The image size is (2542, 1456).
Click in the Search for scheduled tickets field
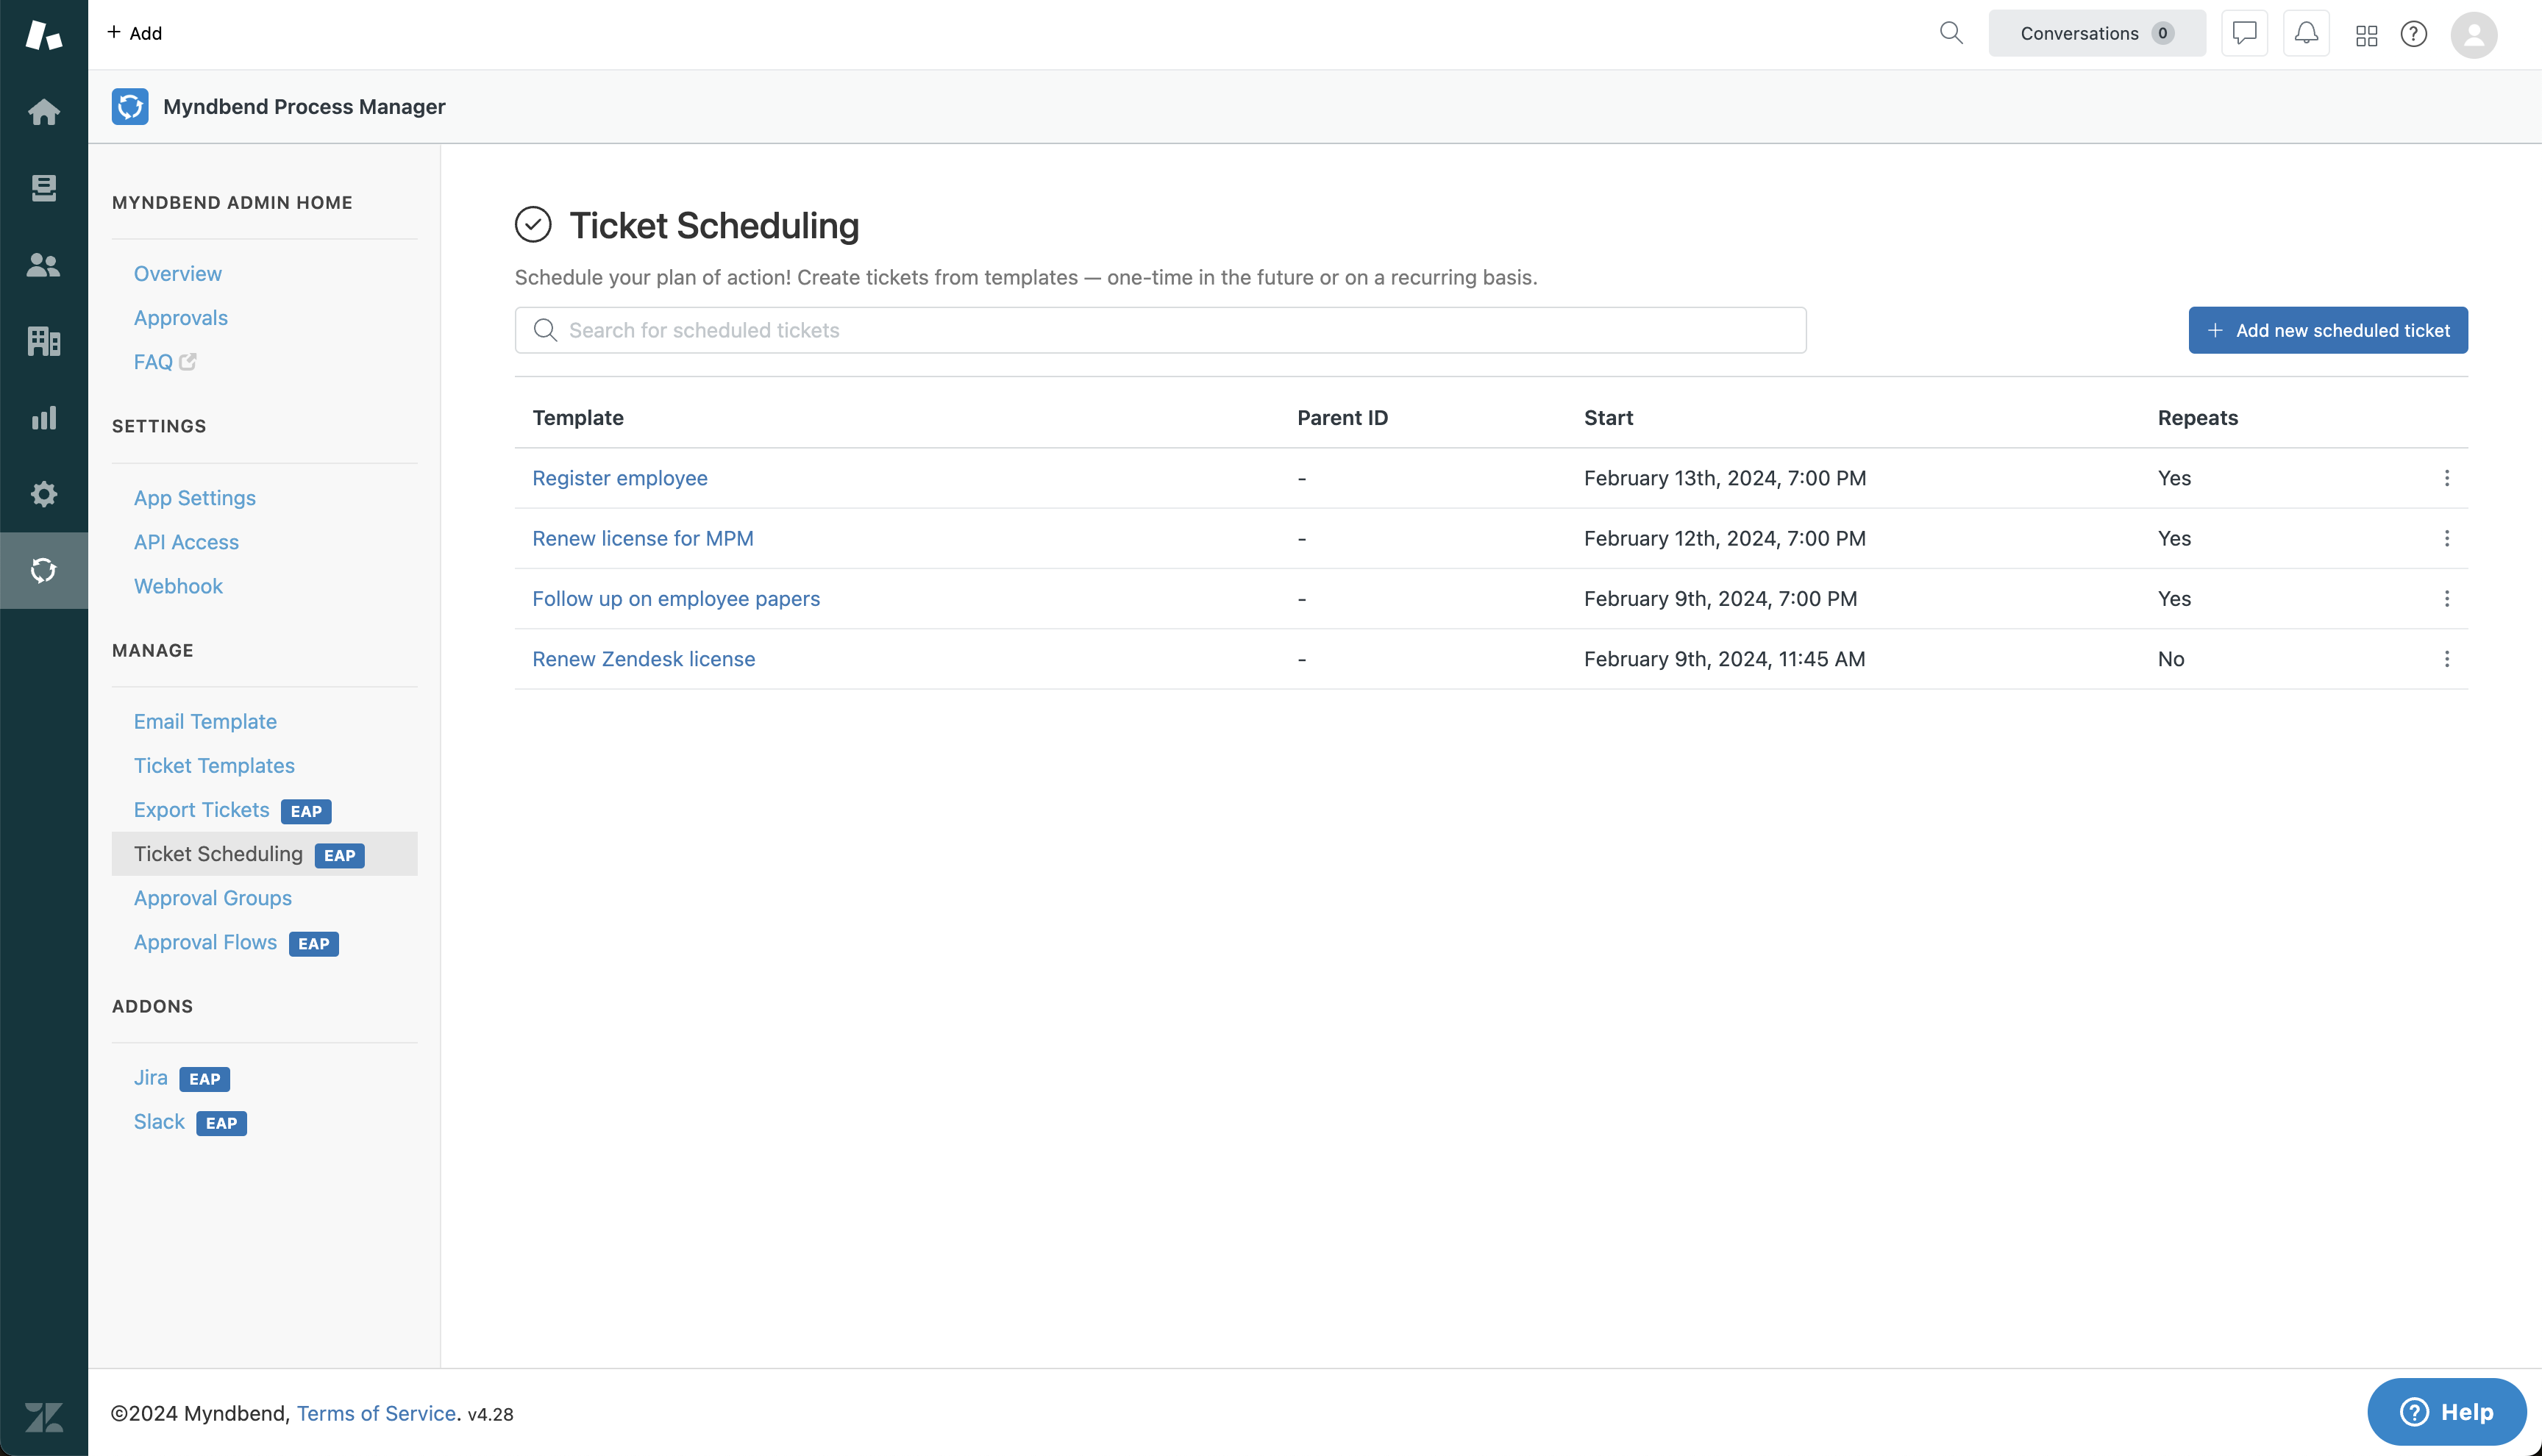point(1160,330)
